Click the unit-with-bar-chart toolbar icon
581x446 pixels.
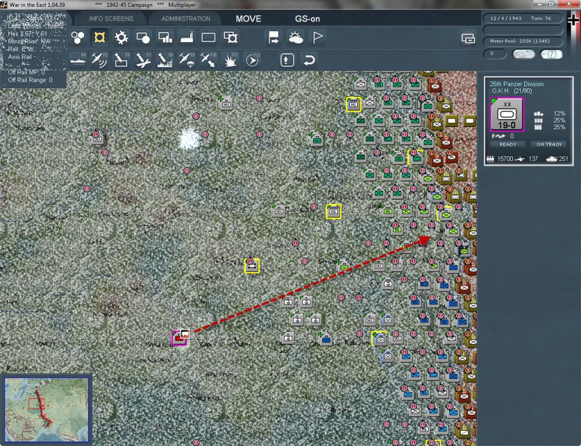165,37
